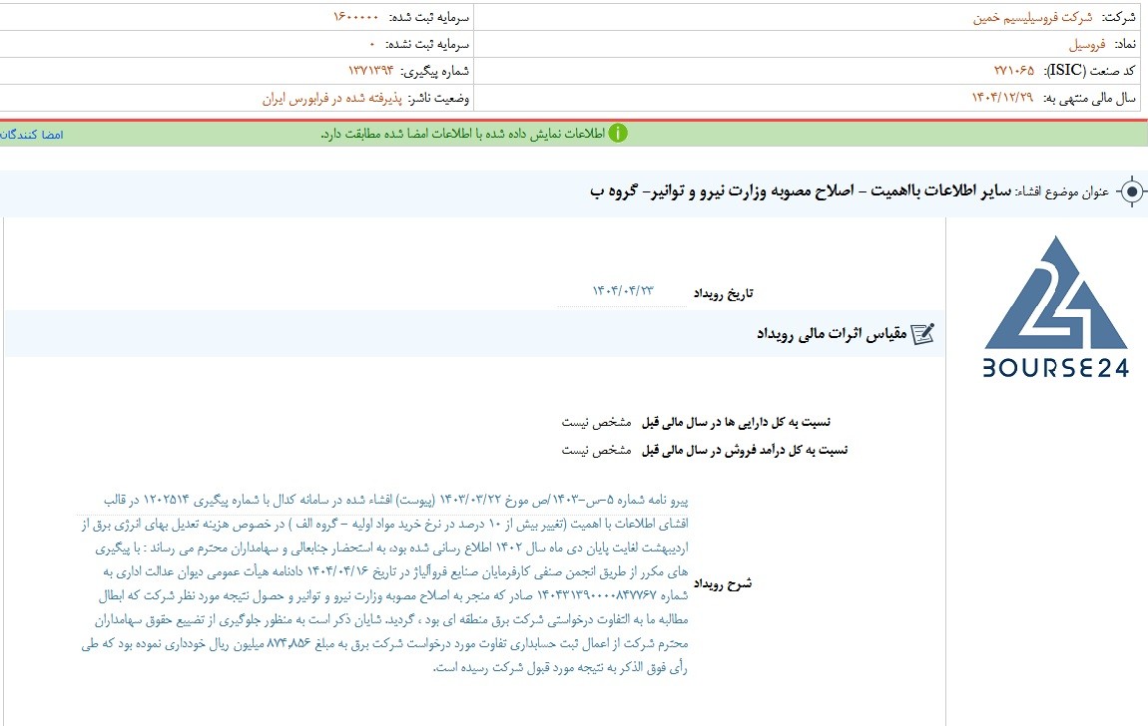The width and height of the screenshot is (1148, 726).
Task: Click the event date field ۱۴۰۴/۰۴/۲۳
Action: pos(622,291)
